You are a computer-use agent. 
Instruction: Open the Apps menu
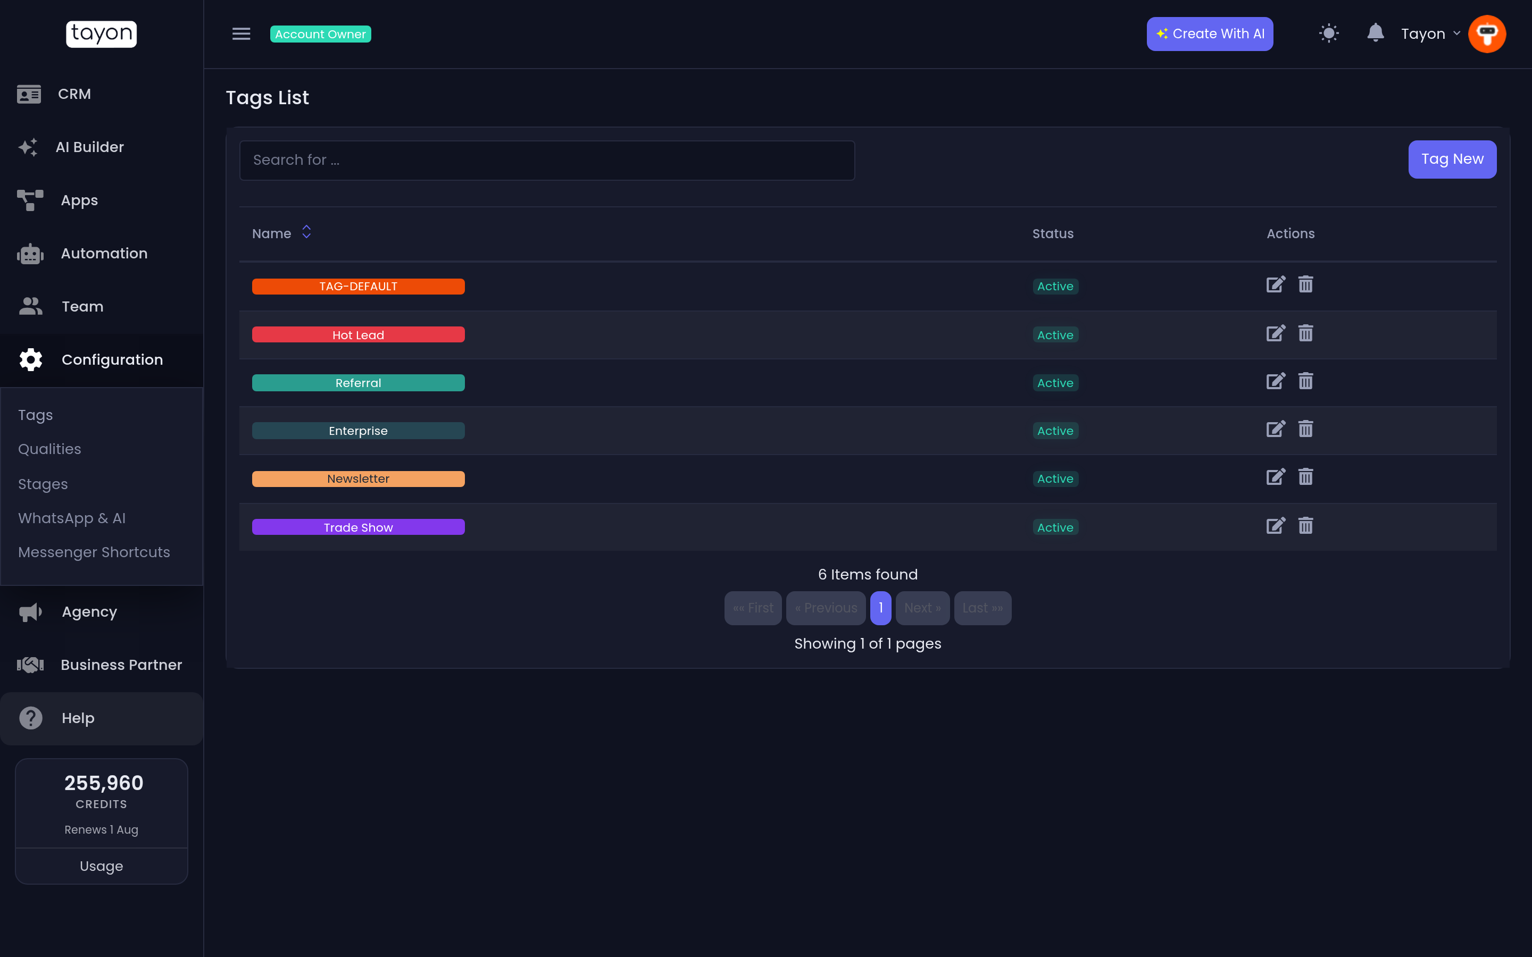coord(101,200)
